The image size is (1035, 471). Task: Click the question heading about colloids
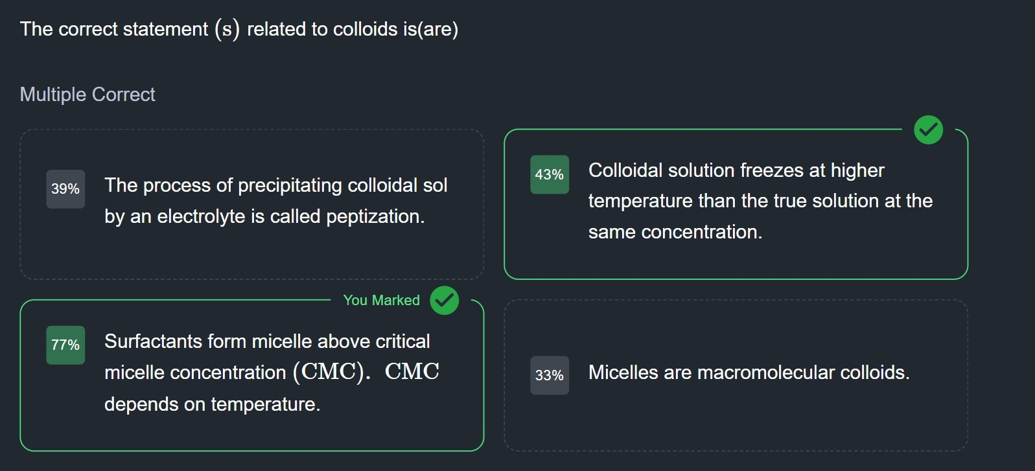pos(238,29)
